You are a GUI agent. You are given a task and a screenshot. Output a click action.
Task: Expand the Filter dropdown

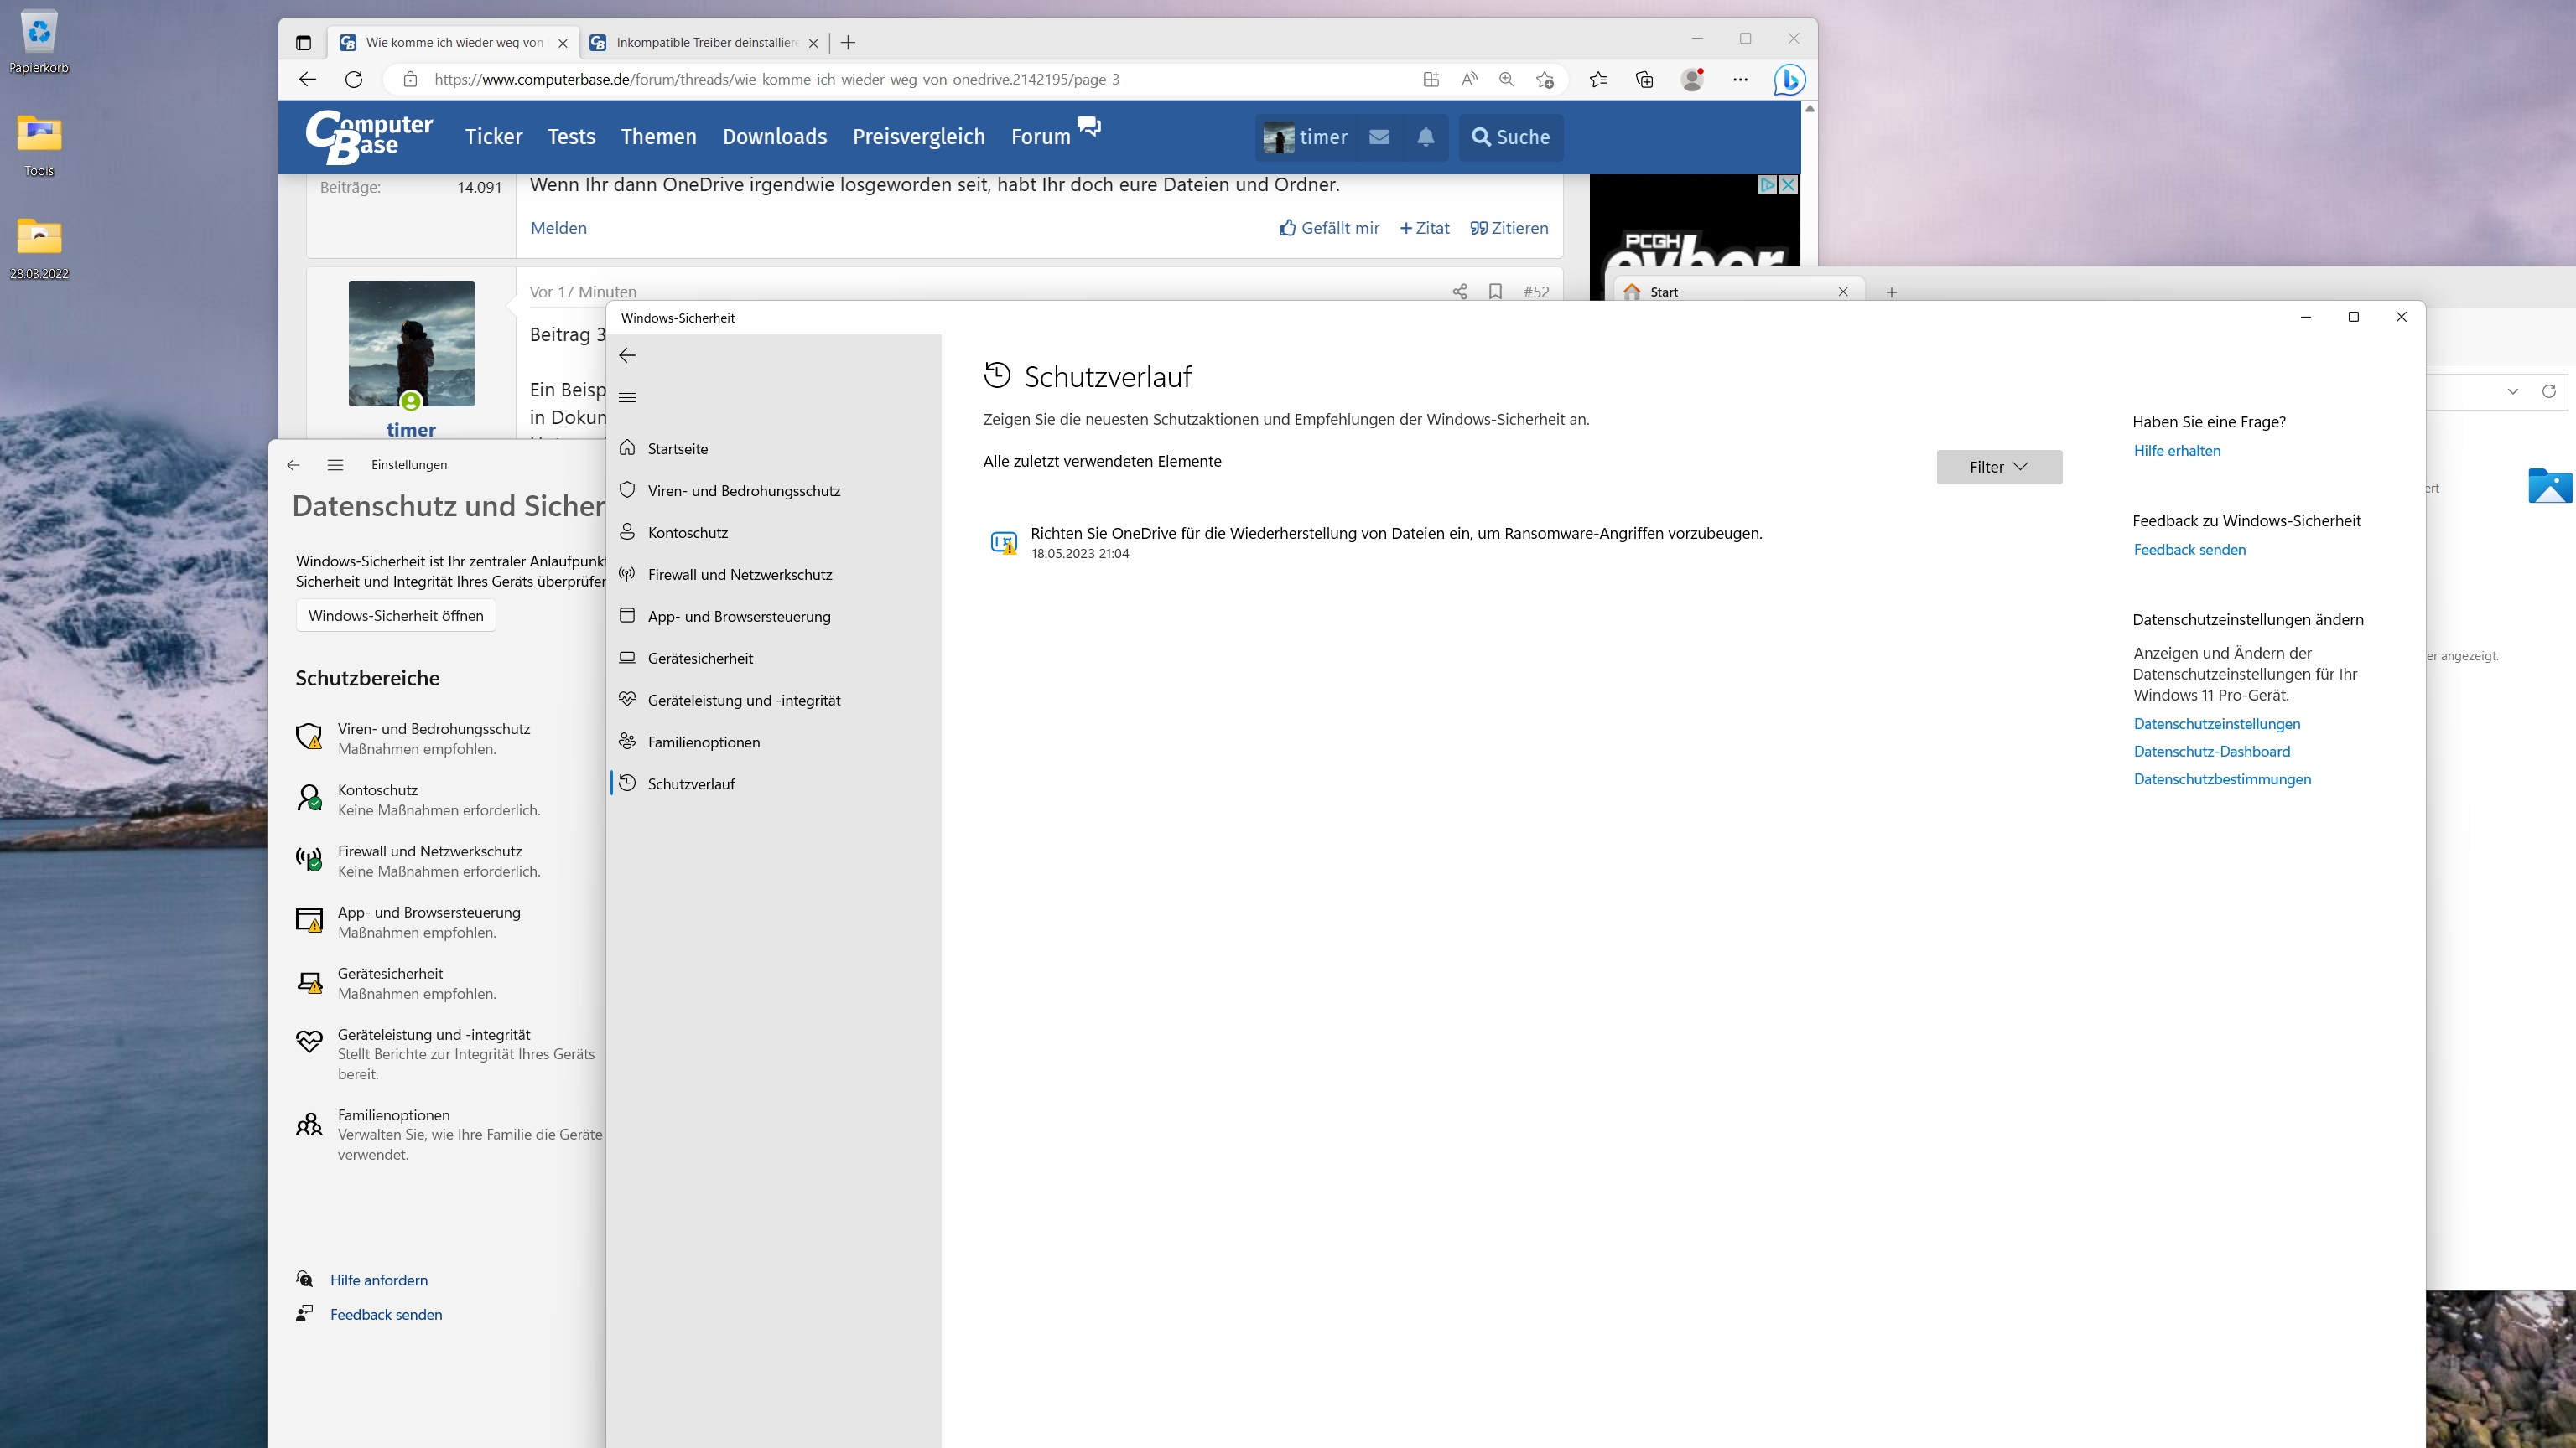click(1998, 467)
